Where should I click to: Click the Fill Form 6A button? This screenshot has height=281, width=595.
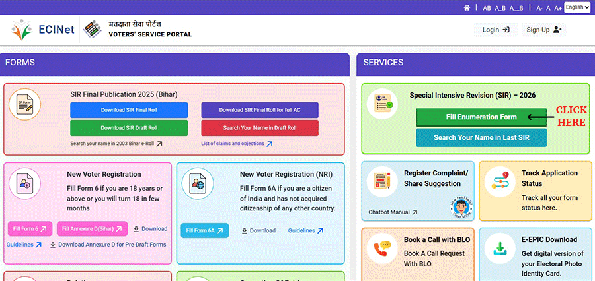pos(204,230)
